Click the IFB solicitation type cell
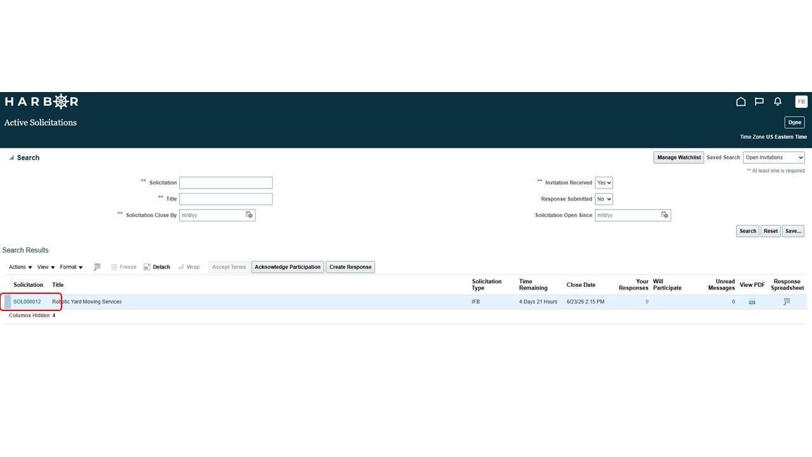The image size is (812, 457). tap(476, 302)
